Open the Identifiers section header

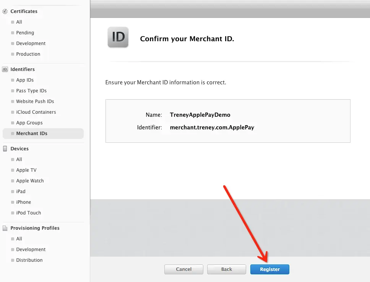click(23, 69)
